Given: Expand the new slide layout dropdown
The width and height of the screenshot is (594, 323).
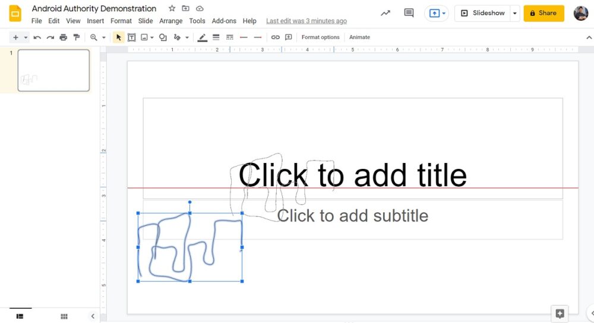Looking at the screenshot, I should coord(26,37).
